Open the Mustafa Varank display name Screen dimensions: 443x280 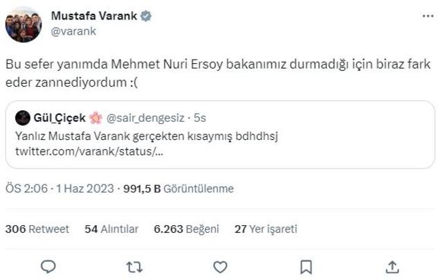[x=94, y=16]
